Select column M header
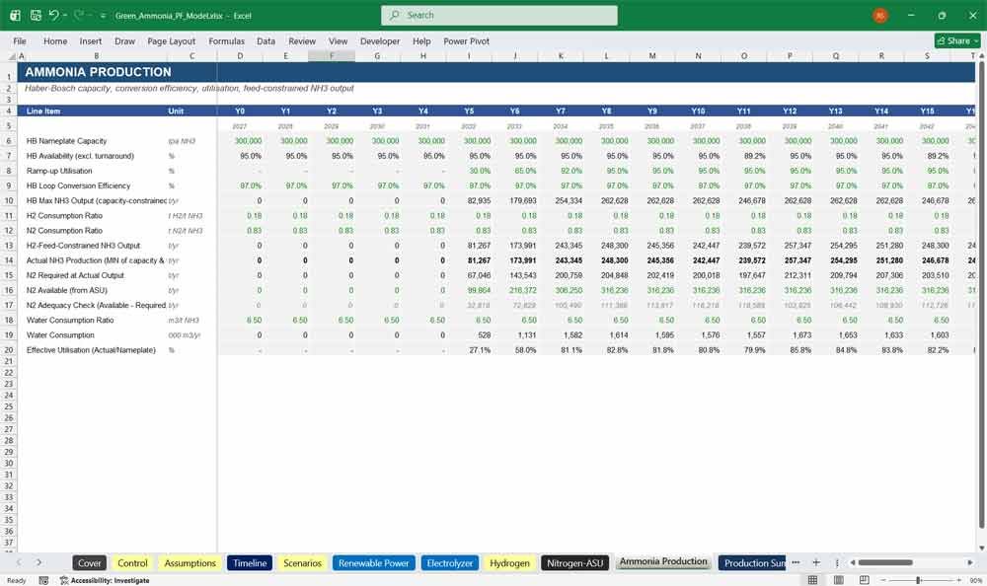Screen dimensions: 987x586 (x=652, y=56)
